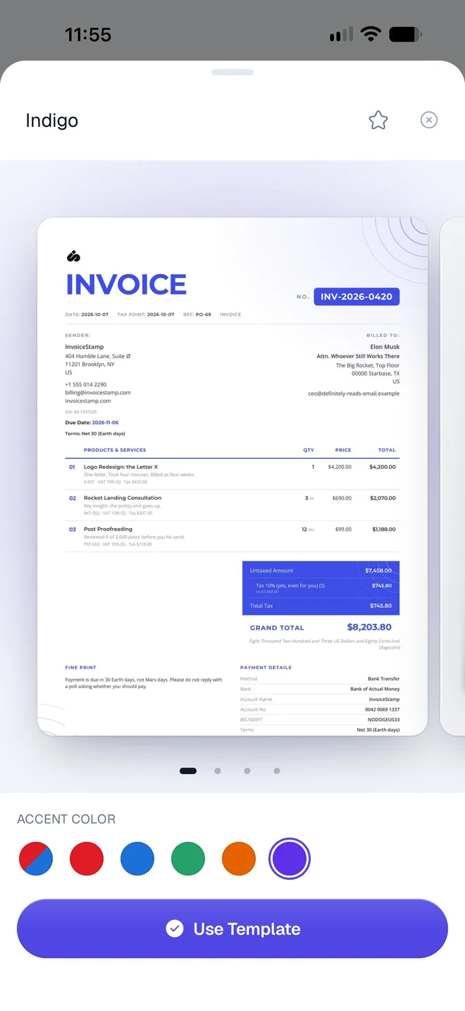Tap the 11:55 clock in status bar
Viewport: 465px width, 1011px height.
click(x=88, y=35)
